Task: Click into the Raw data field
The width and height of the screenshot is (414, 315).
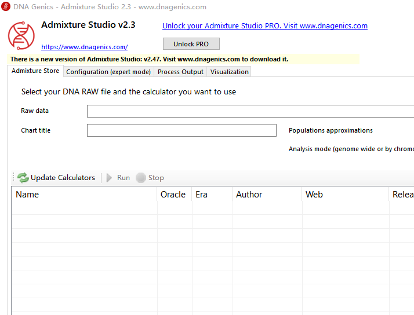Action: pyautogui.click(x=250, y=111)
